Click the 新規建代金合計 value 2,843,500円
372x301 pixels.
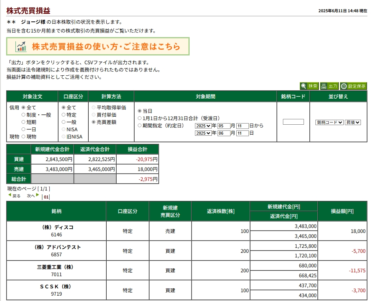(x=59, y=159)
